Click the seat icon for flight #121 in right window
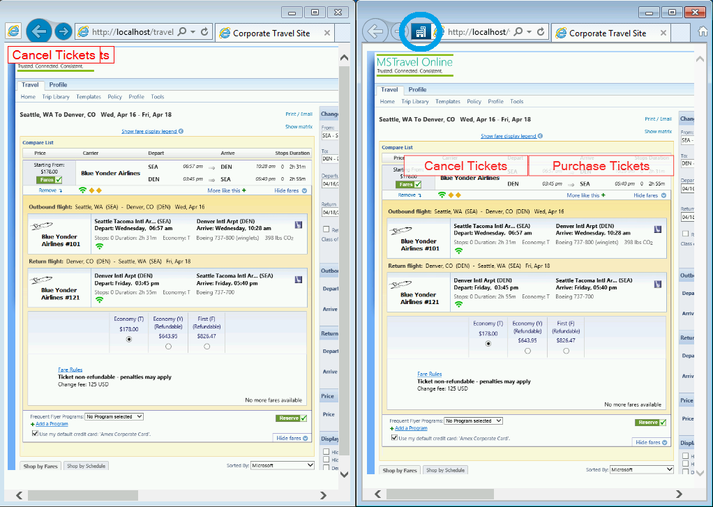This screenshot has height=507, width=713. click(x=658, y=284)
